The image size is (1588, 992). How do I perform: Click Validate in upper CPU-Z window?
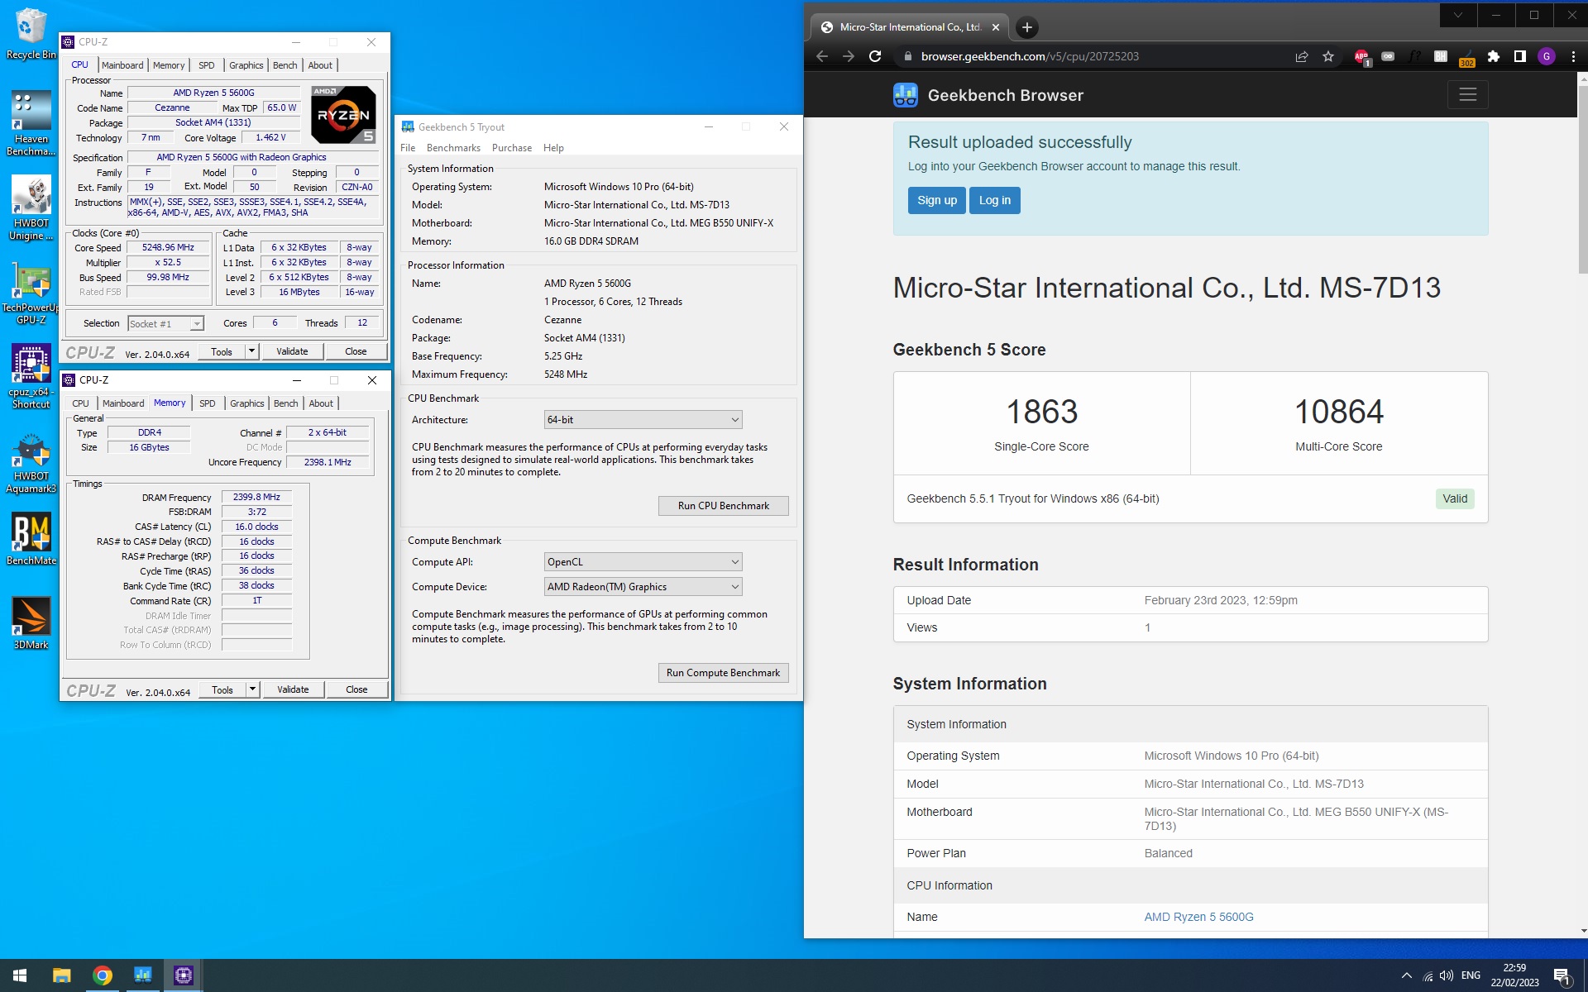coord(292,351)
